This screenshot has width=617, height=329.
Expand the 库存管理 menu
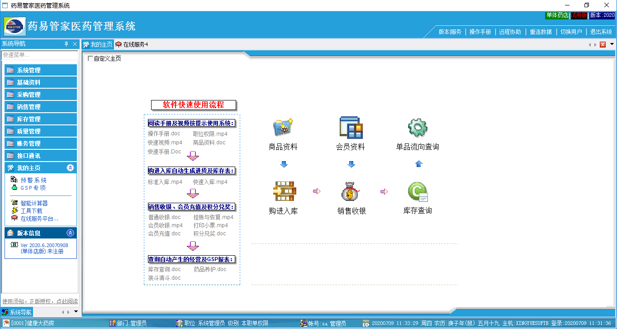pos(41,119)
